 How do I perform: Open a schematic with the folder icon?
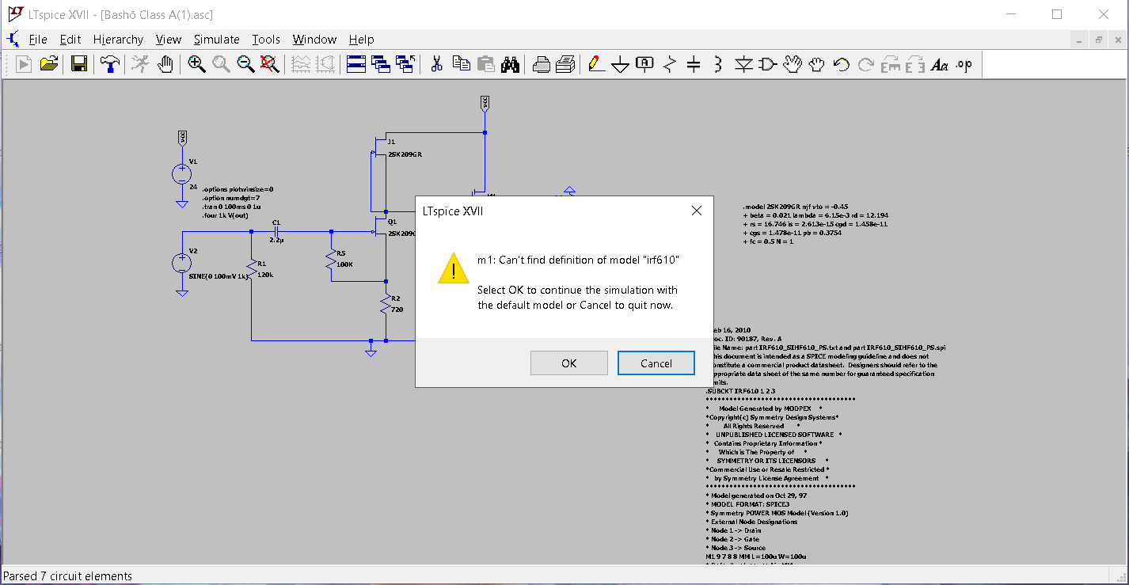(x=50, y=65)
